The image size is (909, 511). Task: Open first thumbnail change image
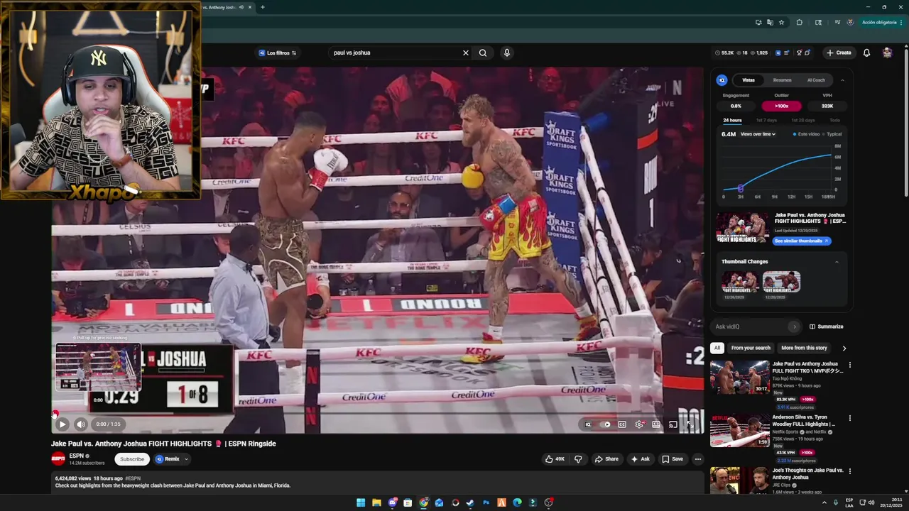point(739,282)
